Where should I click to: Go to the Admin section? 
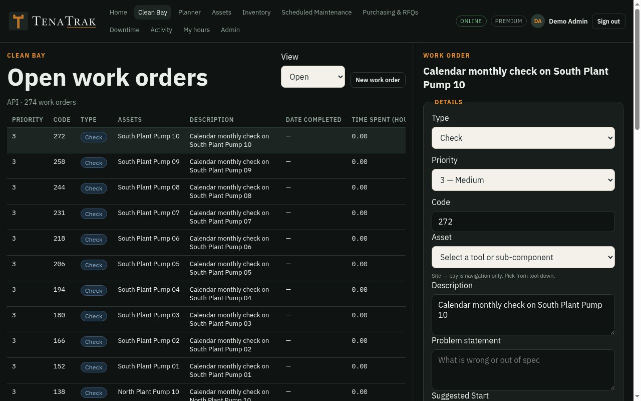(230, 30)
